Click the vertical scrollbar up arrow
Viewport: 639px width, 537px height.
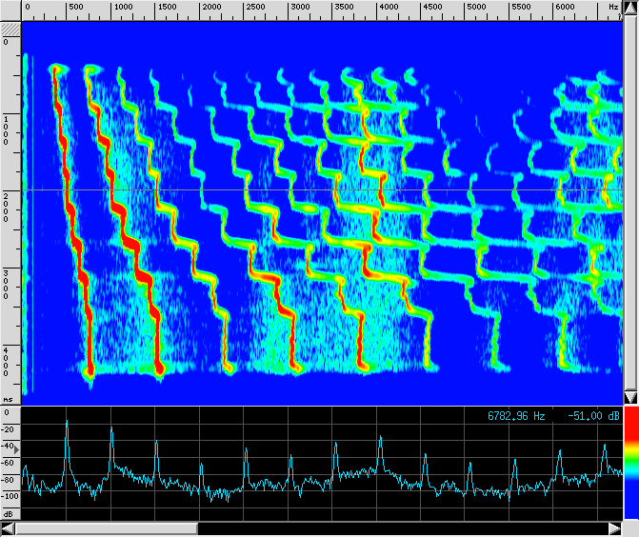630,9
